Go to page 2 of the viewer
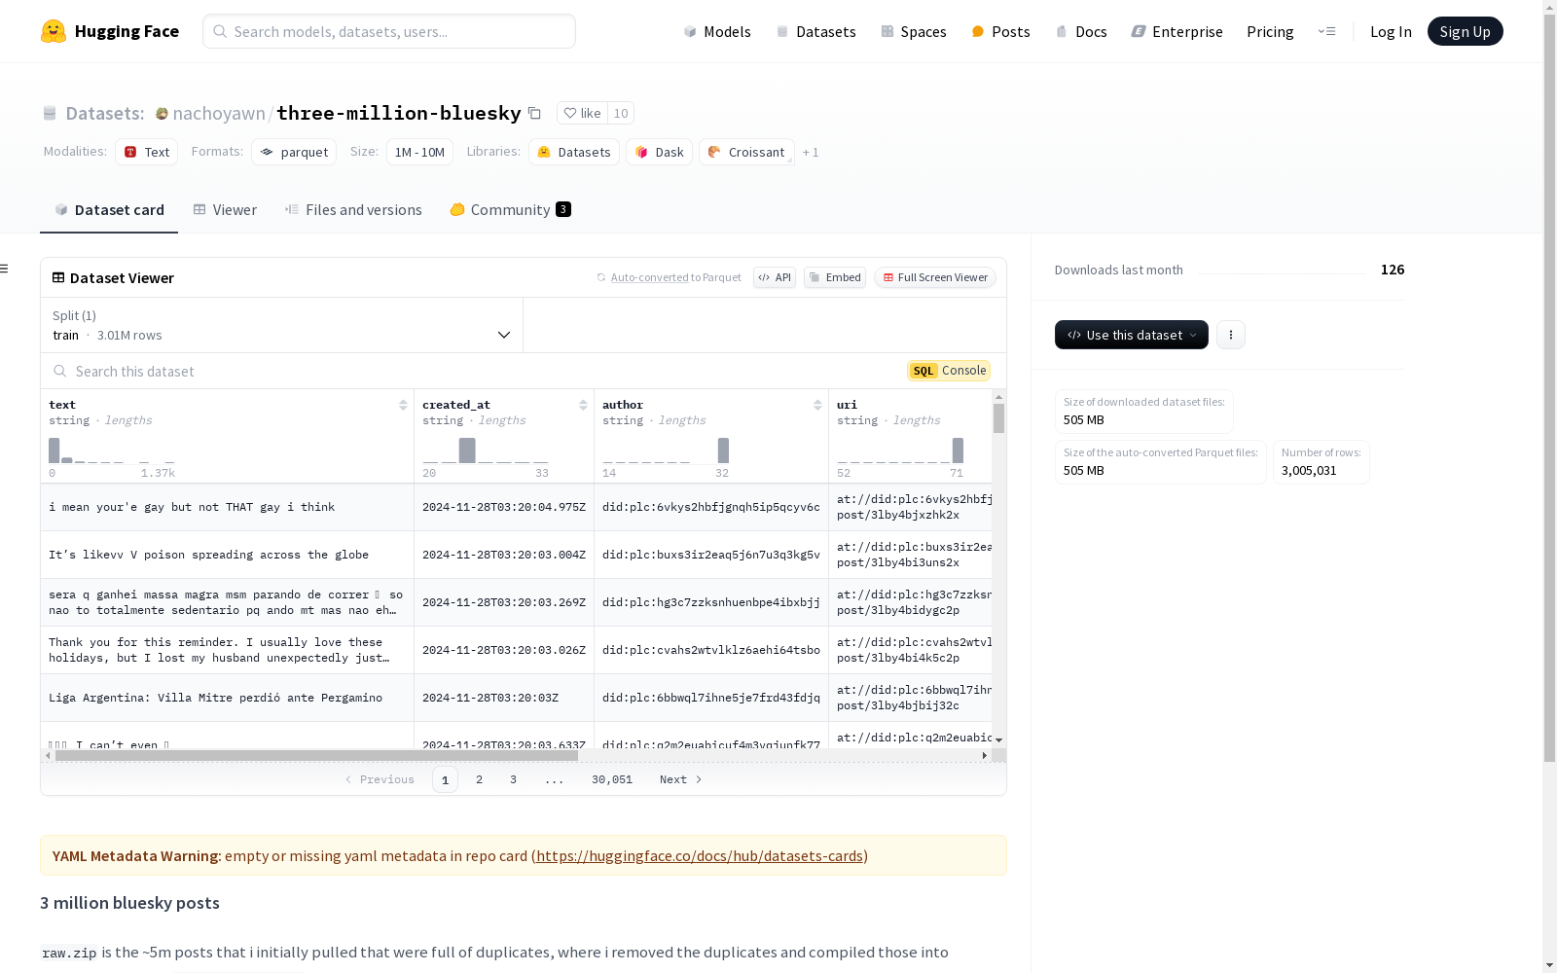The width and height of the screenshot is (1557, 973). [x=479, y=779]
